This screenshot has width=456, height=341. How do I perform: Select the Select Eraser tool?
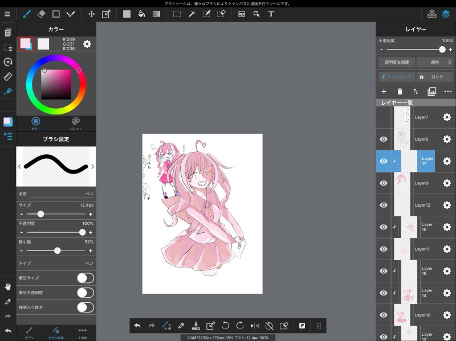[221, 14]
